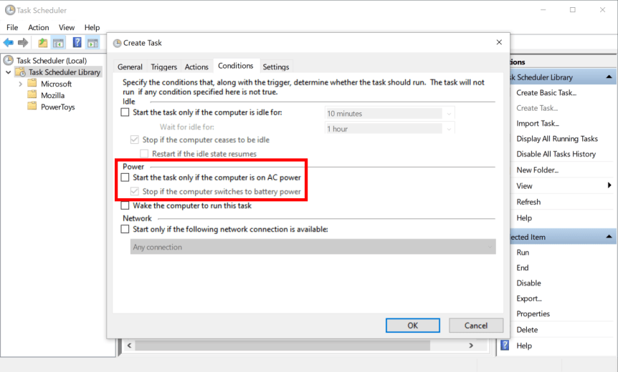Click Create Basic Task in Actions pane
Image resolution: width=618 pixels, height=372 pixels.
tap(546, 93)
